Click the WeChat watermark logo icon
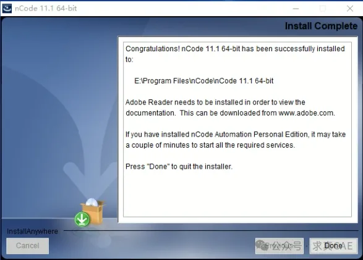This screenshot has width=363, height=260. click(261, 245)
